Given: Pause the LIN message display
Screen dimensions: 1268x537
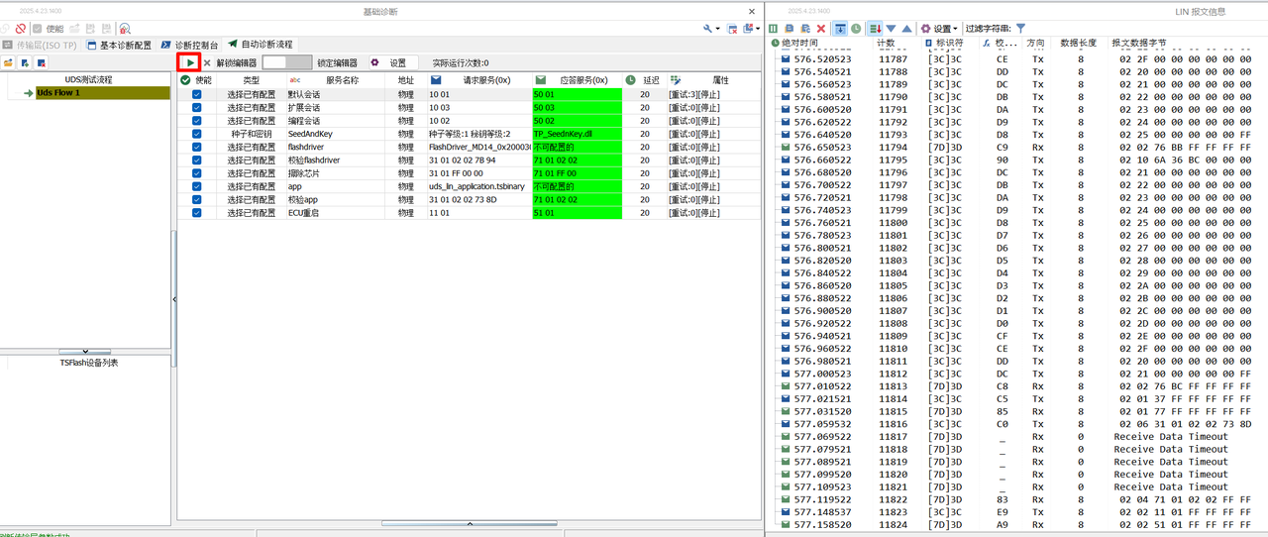Looking at the screenshot, I should tap(774, 29).
